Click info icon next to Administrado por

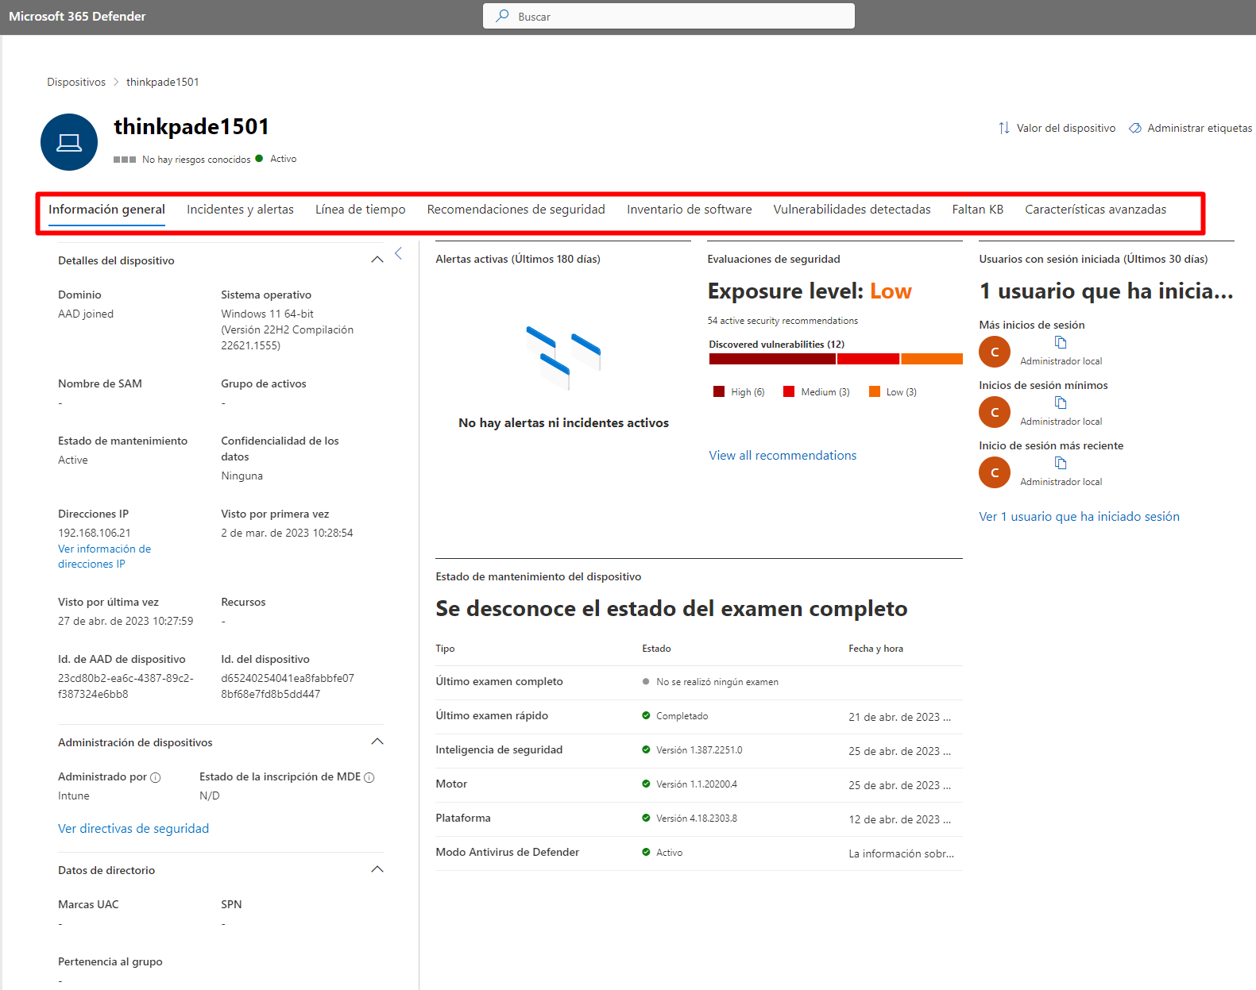pos(156,777)
